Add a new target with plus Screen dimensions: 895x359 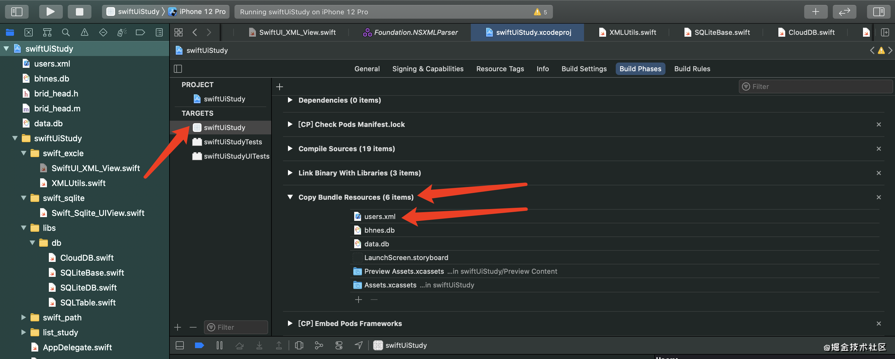click(x=178, y=327)
